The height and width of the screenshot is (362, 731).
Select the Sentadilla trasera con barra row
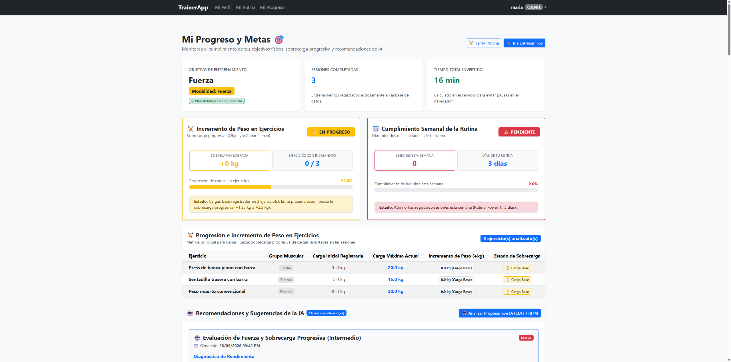(x=363, y=279)
